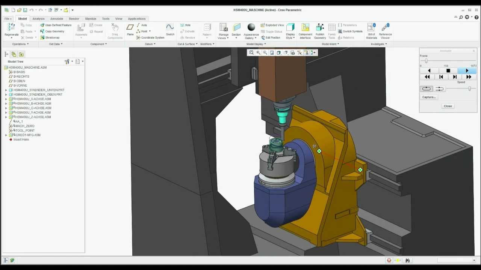
Task: Expand HSM400U_C-ACHSE.ASM node
Action: pyautogui.click(x=6, y=108)
